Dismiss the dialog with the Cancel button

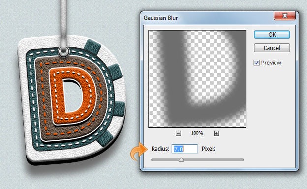coord(272,48)
